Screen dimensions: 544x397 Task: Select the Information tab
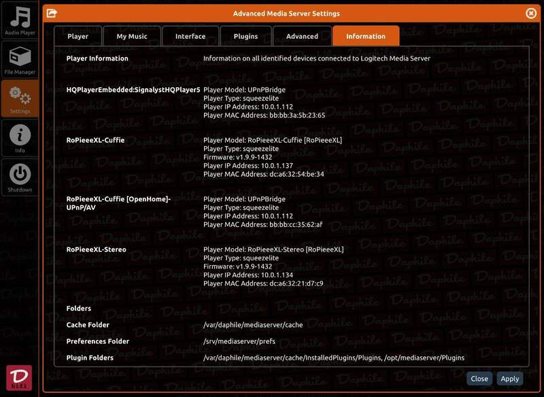366,36
